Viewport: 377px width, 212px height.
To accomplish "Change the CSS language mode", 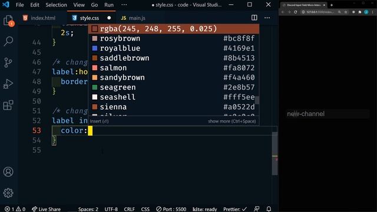I will click(145, 209).
